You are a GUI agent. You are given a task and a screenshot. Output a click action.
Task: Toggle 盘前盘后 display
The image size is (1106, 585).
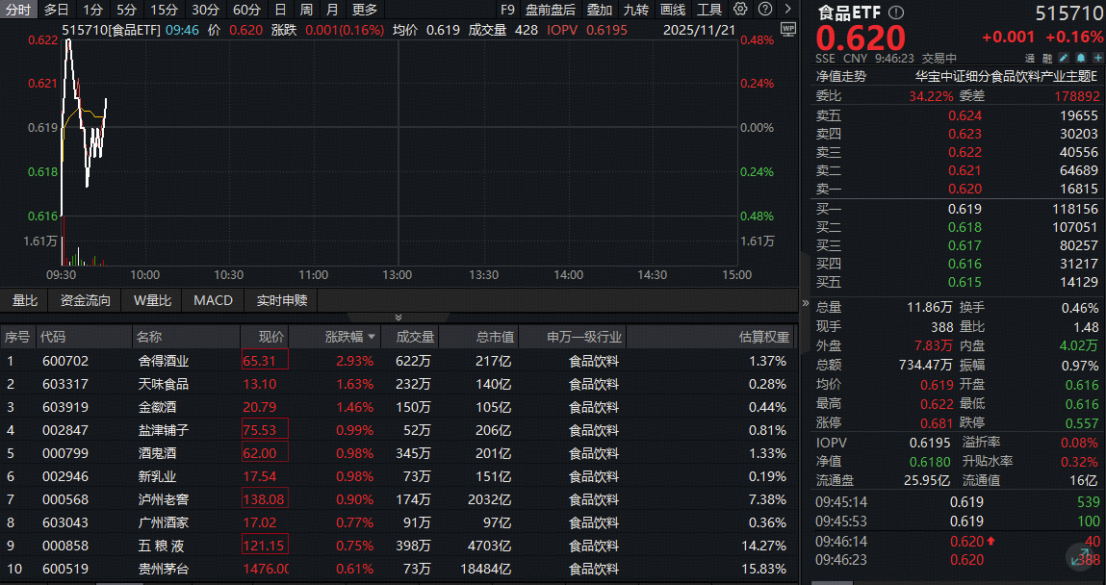pos(551,10)
